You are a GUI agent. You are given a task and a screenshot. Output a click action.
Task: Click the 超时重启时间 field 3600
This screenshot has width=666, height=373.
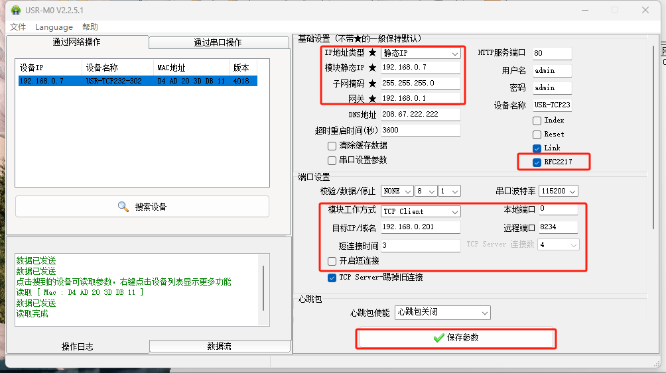pos(421,131)
